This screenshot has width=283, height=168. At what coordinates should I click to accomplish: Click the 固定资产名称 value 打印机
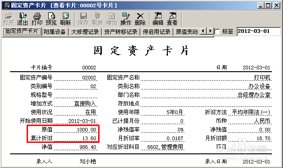coord(262,78)
